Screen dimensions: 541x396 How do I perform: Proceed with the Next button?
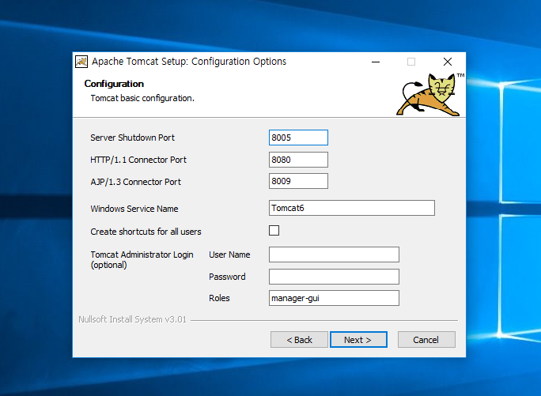(358, 340)
